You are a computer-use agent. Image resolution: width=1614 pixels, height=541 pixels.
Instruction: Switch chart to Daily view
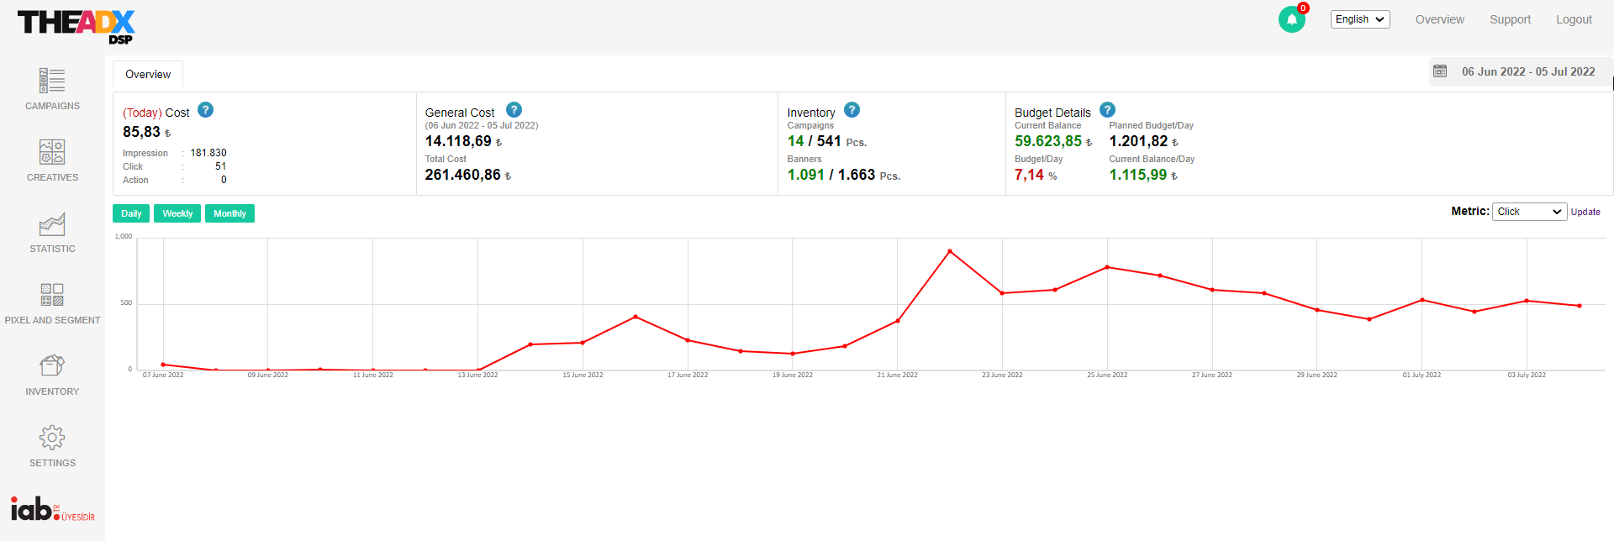(x=131, y=213)
